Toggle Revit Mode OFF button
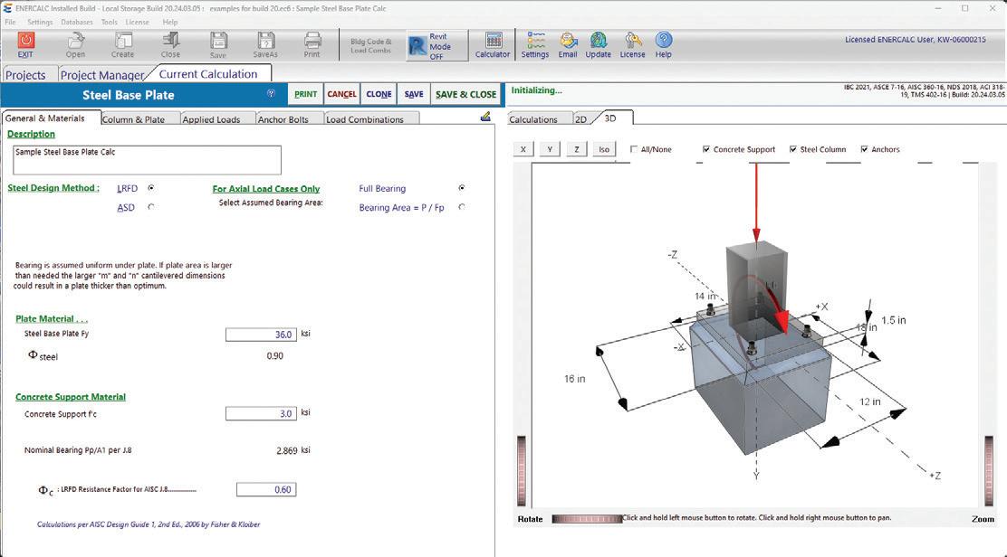1007x557 pixels. [437, 46]
